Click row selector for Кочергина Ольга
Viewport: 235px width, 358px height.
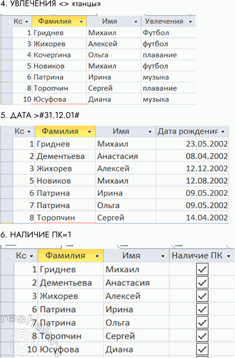point(6,55)
